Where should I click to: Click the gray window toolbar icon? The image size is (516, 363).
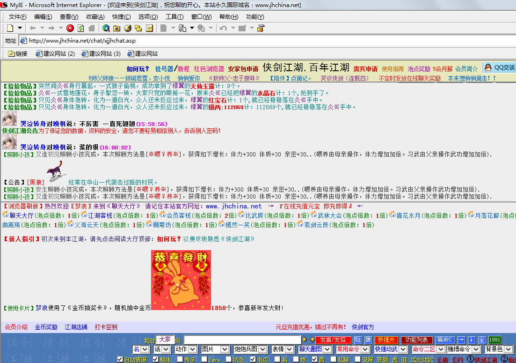(242, 28)
